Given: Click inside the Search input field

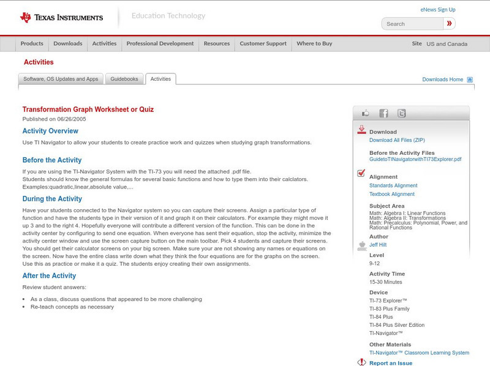Looking at the screenshot, I should (x=410, y=23).
